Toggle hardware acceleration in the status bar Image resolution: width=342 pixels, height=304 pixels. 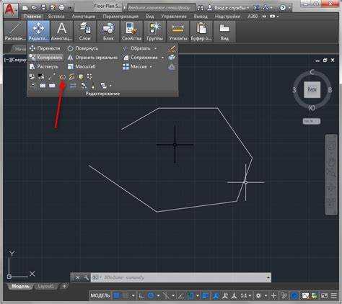click(x=294, y=295)
